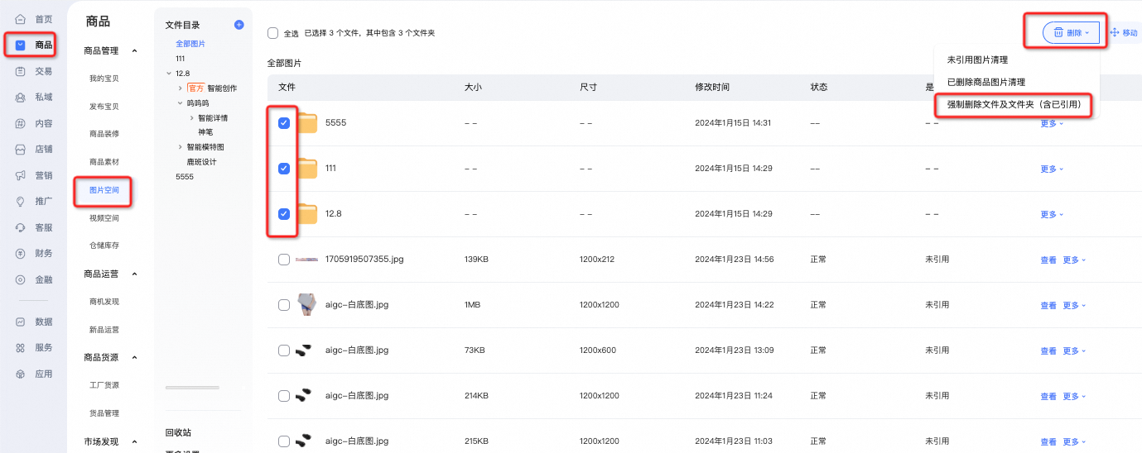
Task: Open 图片空间 in the left navigation
Action: click(x=104, y=190)
